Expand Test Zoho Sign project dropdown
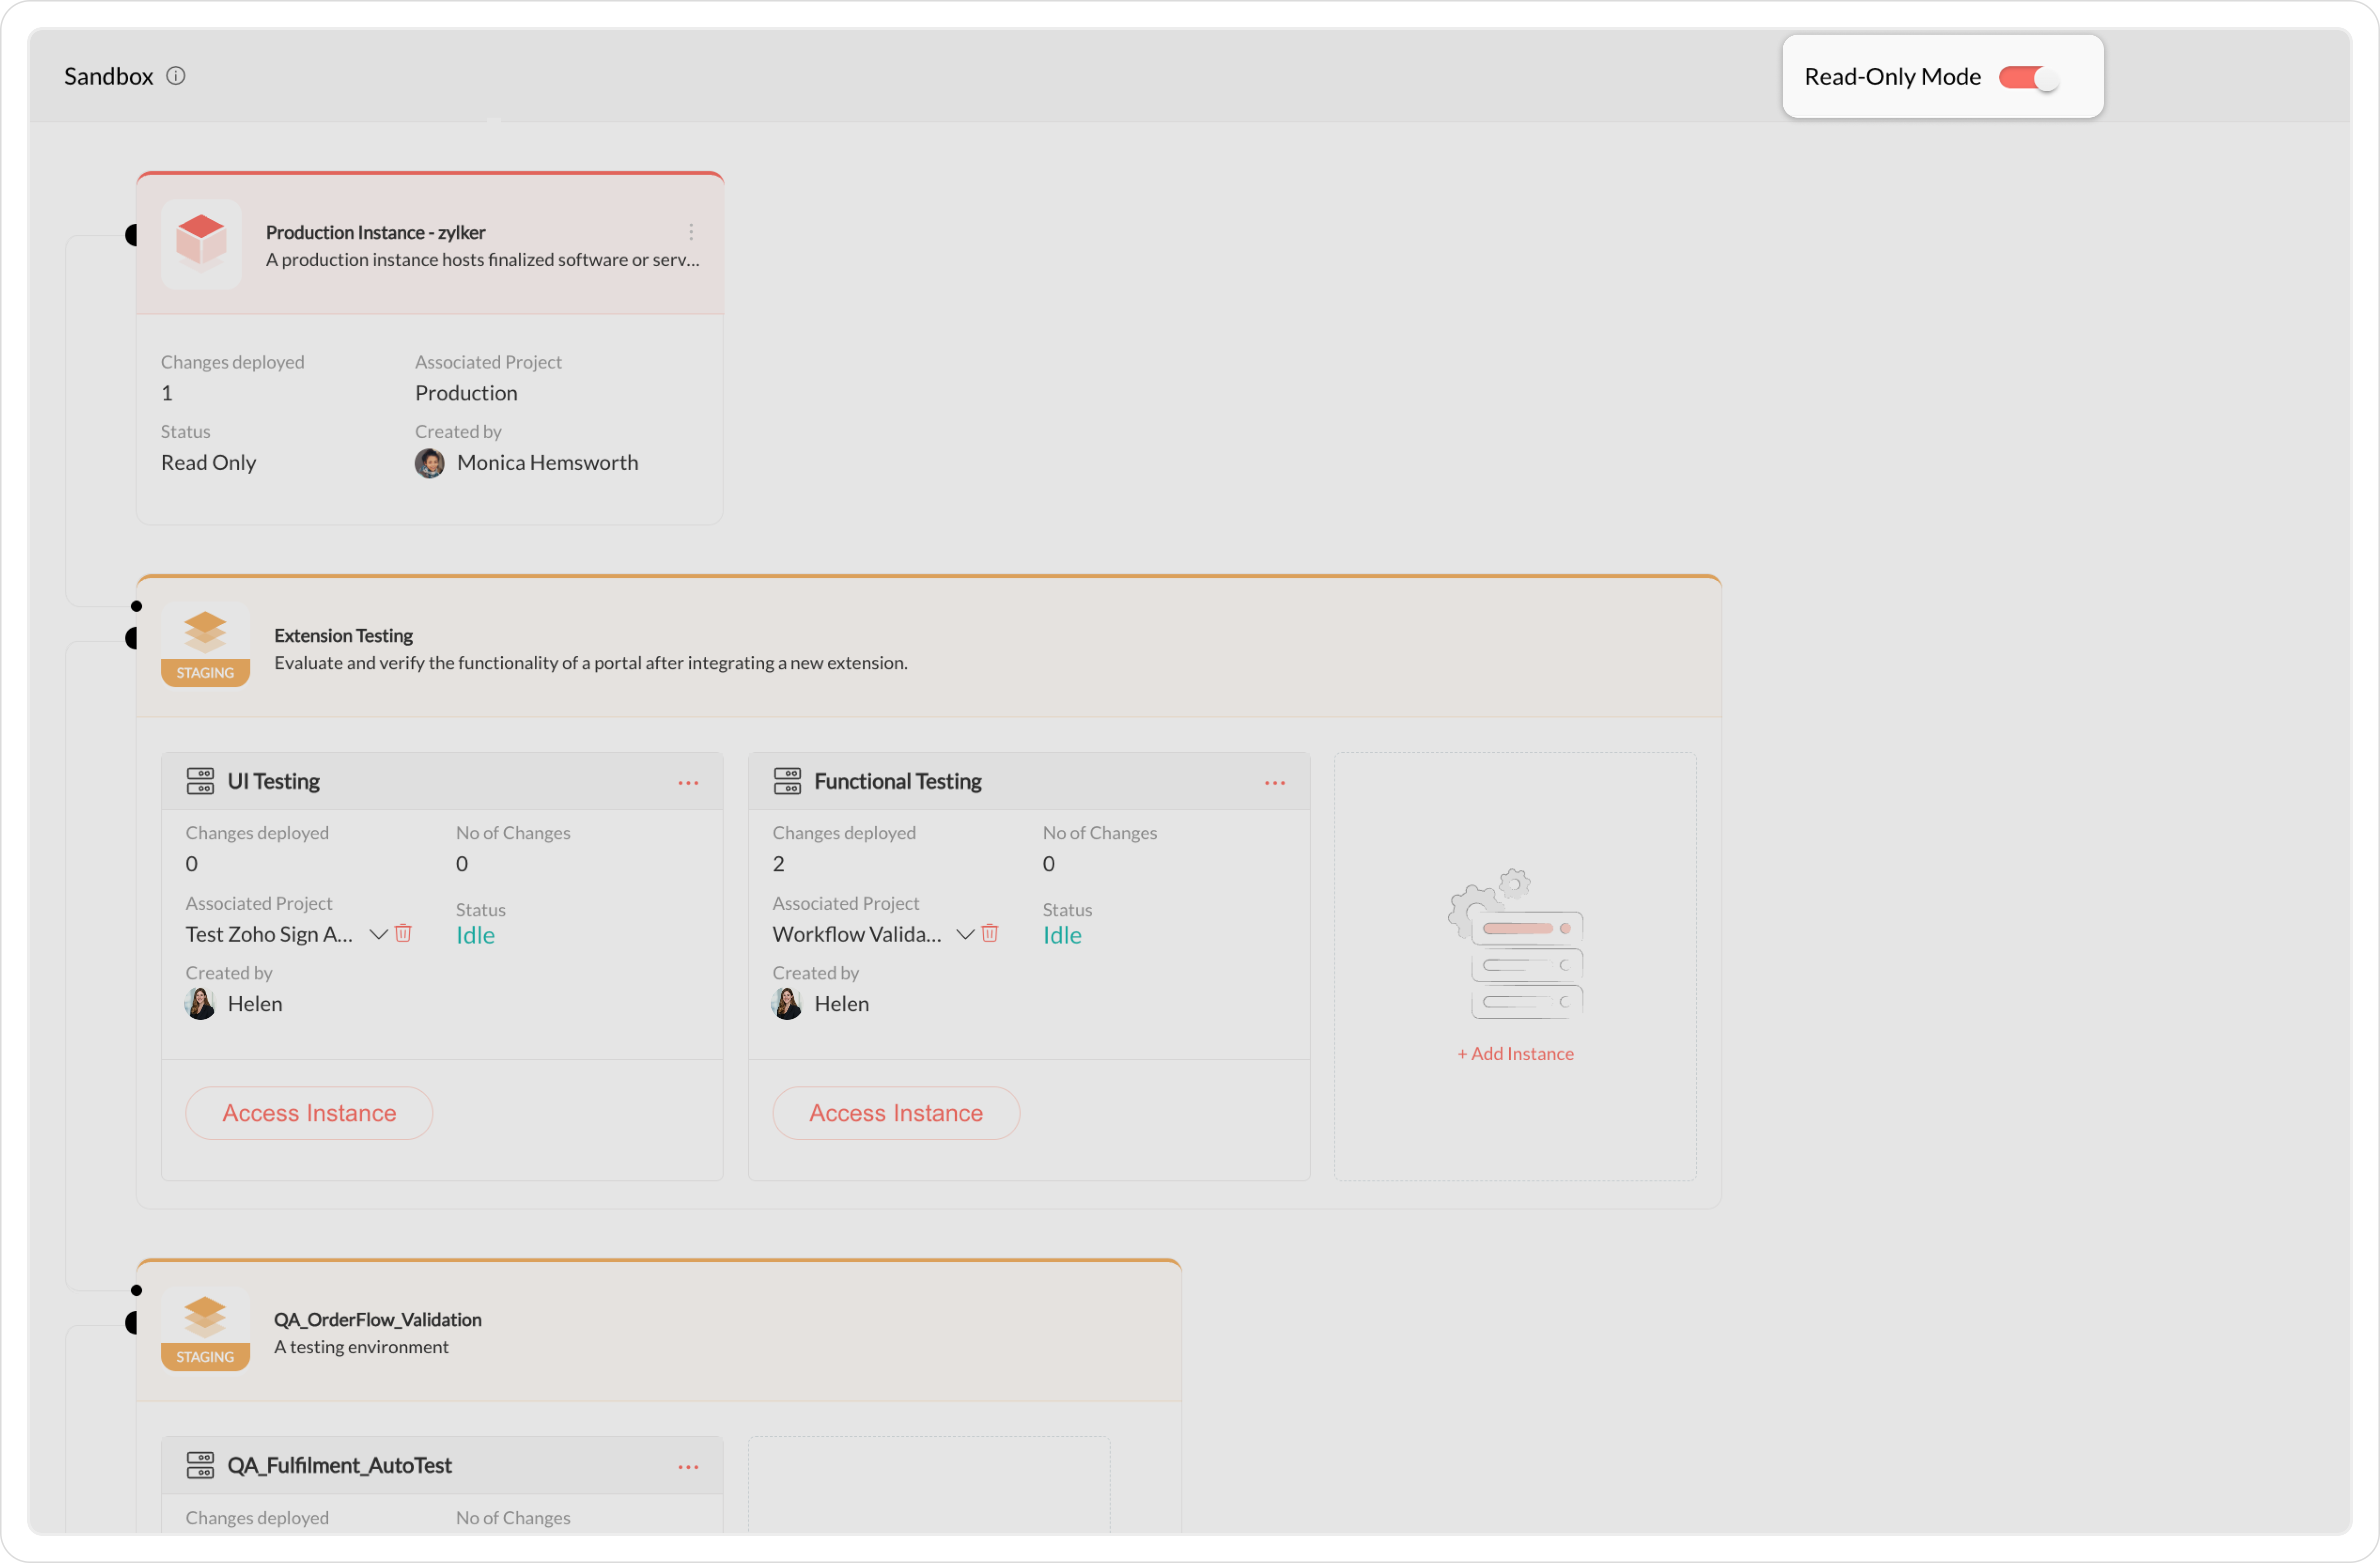Image resolution: width=2380 pixels, height=1563 pixels. [378, 935]
